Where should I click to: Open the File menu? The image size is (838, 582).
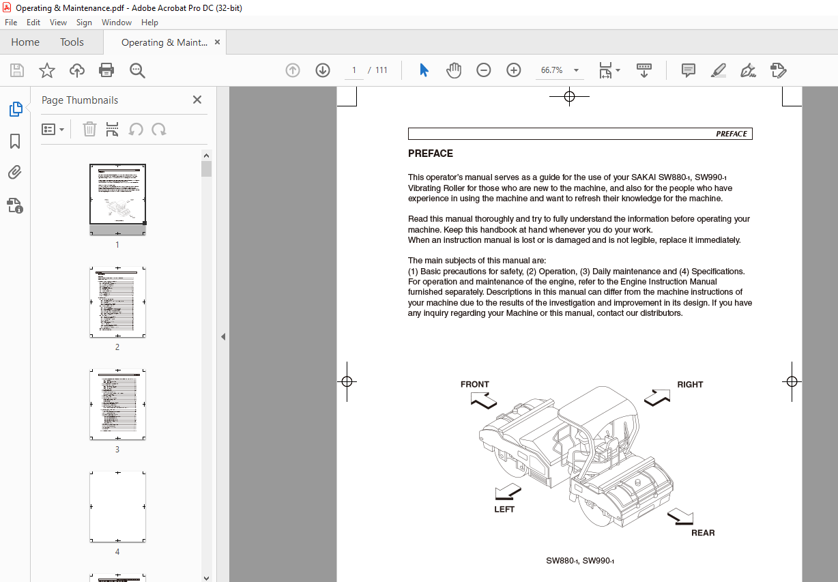(x=11, y=23)
